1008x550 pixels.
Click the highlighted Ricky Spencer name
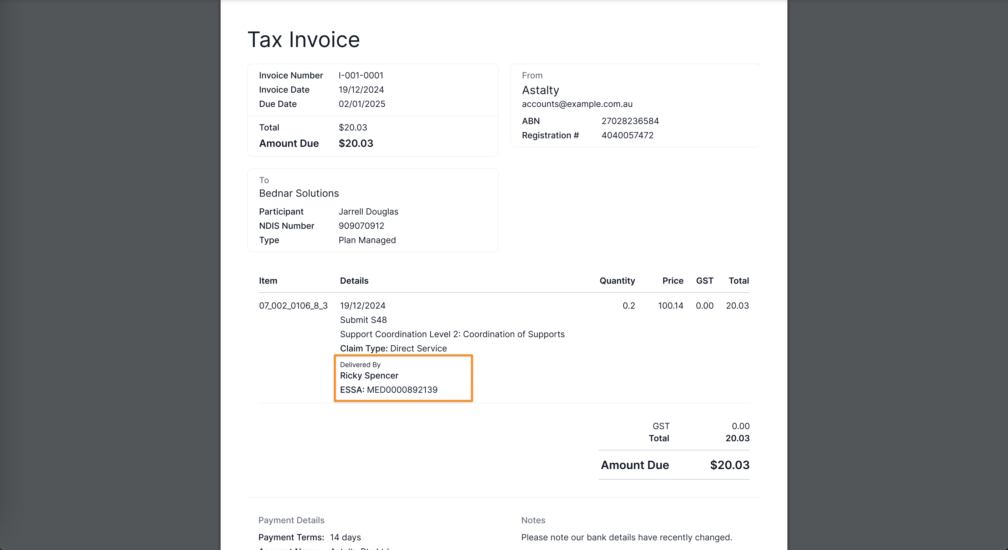(x=369, y=376)
